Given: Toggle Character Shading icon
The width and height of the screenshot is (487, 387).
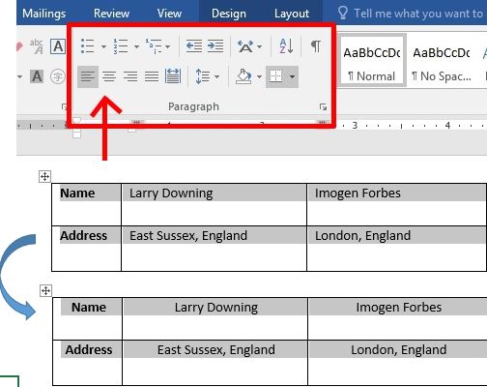Looking at the screenshot, I should click(x=37, y=76).
